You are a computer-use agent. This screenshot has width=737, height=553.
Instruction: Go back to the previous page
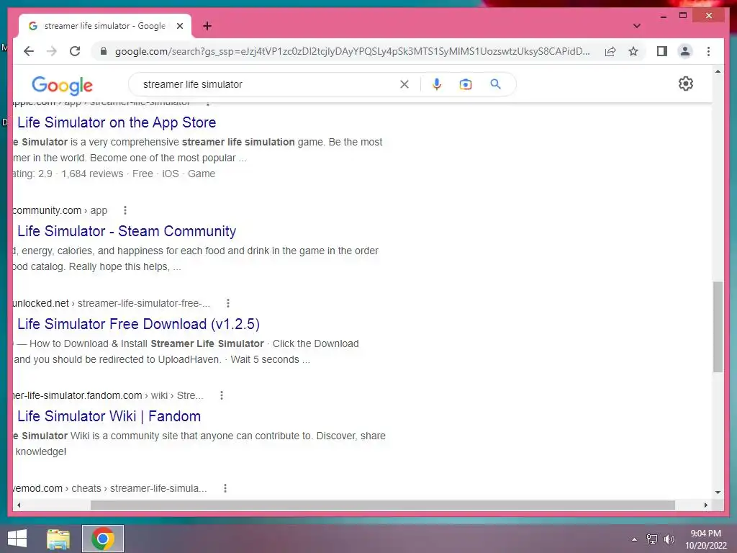(29, 51)
